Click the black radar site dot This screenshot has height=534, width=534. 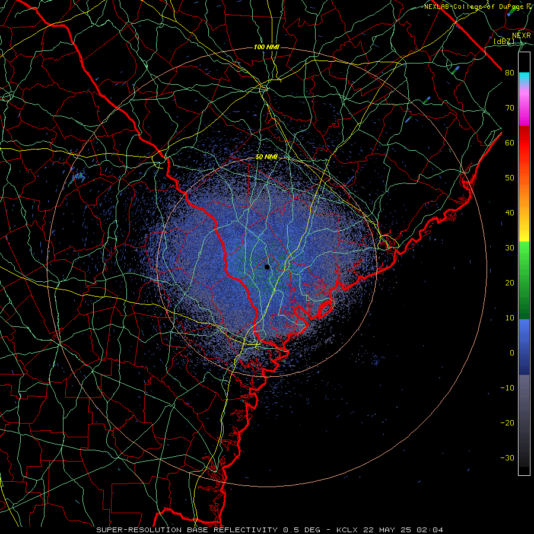pos(267,267)
